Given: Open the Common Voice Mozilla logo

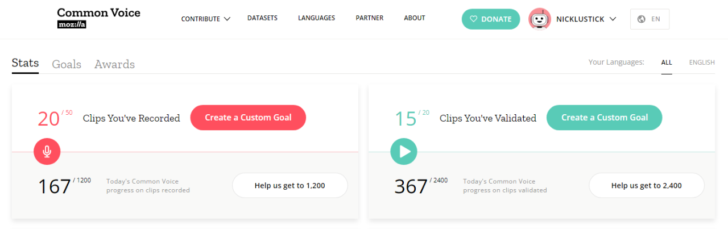Looking at the screenshot, I should [98, 18].
